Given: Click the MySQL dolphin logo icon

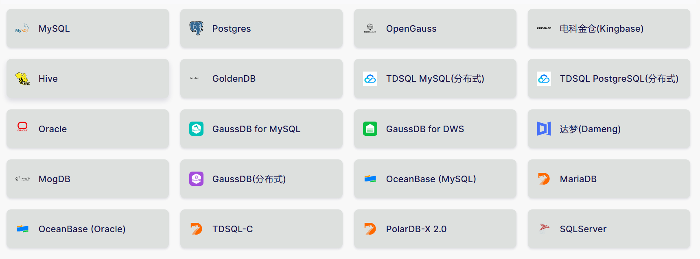Looking at the screenshot, I should pos(22,28).
